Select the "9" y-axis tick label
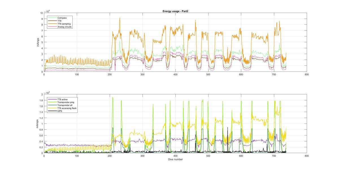 (x=42, y=19)
